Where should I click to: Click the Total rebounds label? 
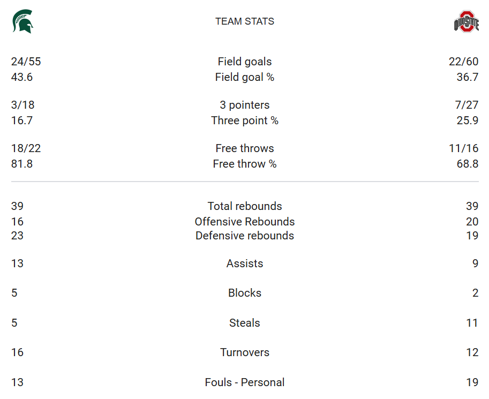pyautogui.click(x=244, y=206)
